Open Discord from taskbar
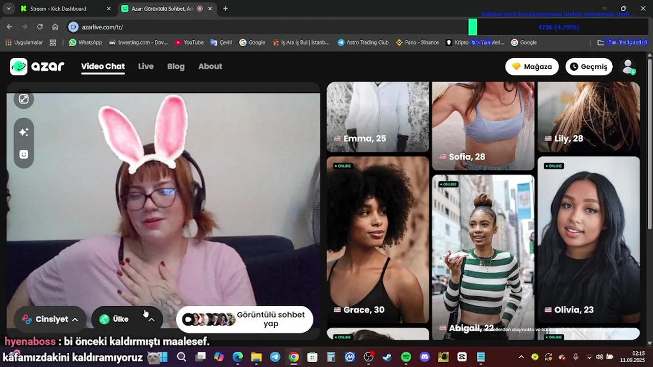The image size is (653, 367). click(x=424, y=357)
